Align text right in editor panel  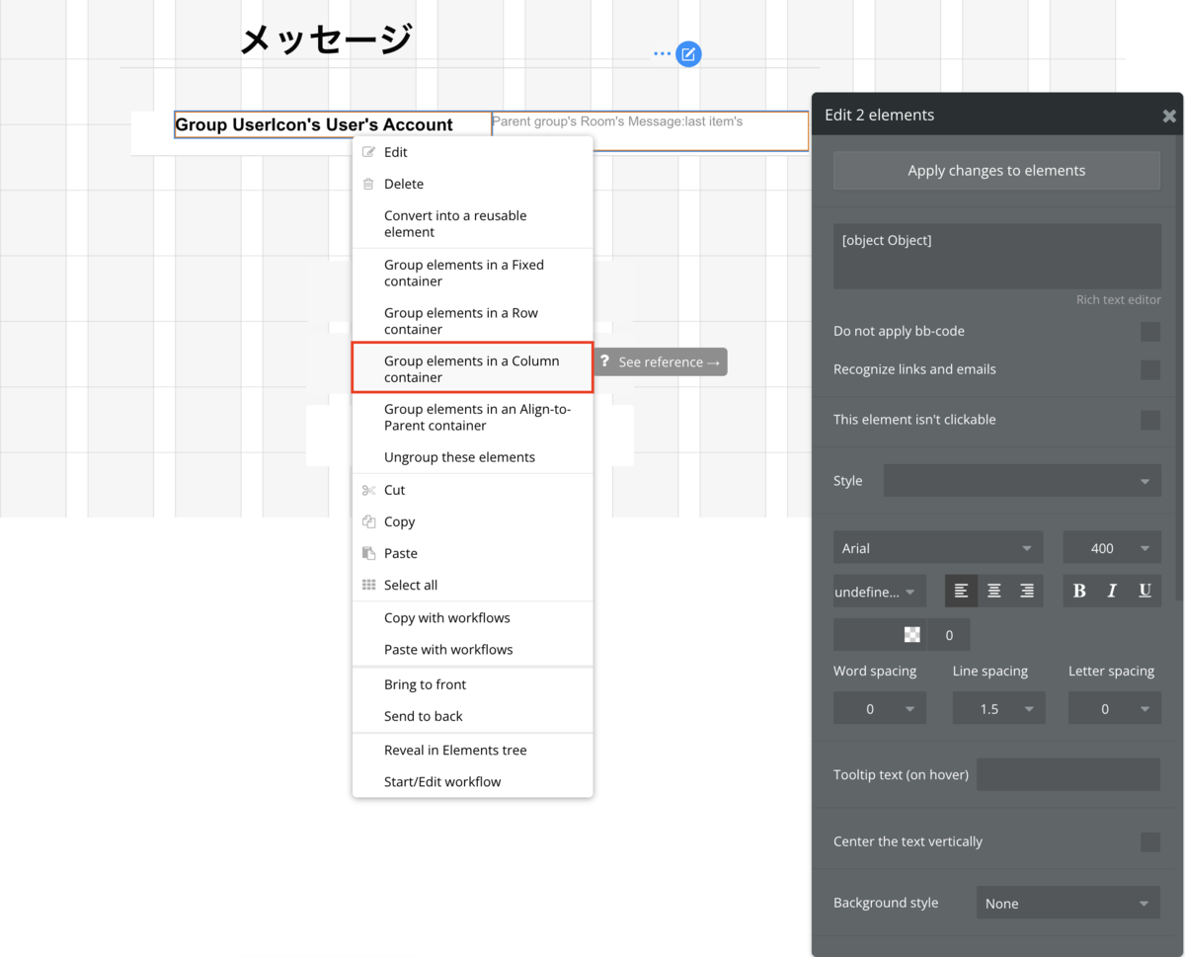pos(1027,591)
